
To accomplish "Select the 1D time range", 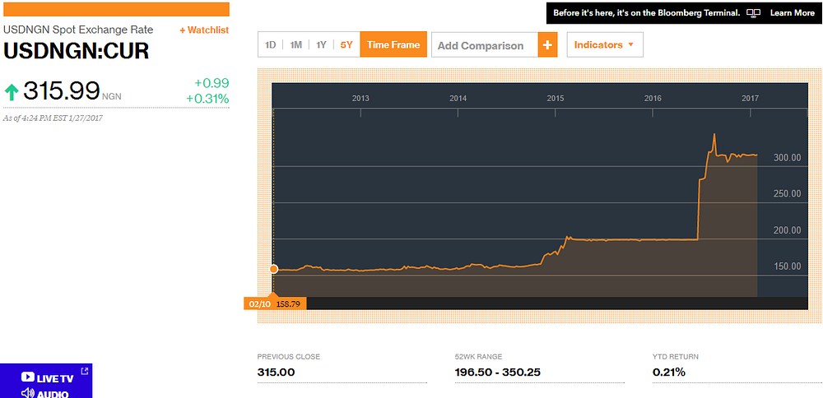I will click(271, 45).
